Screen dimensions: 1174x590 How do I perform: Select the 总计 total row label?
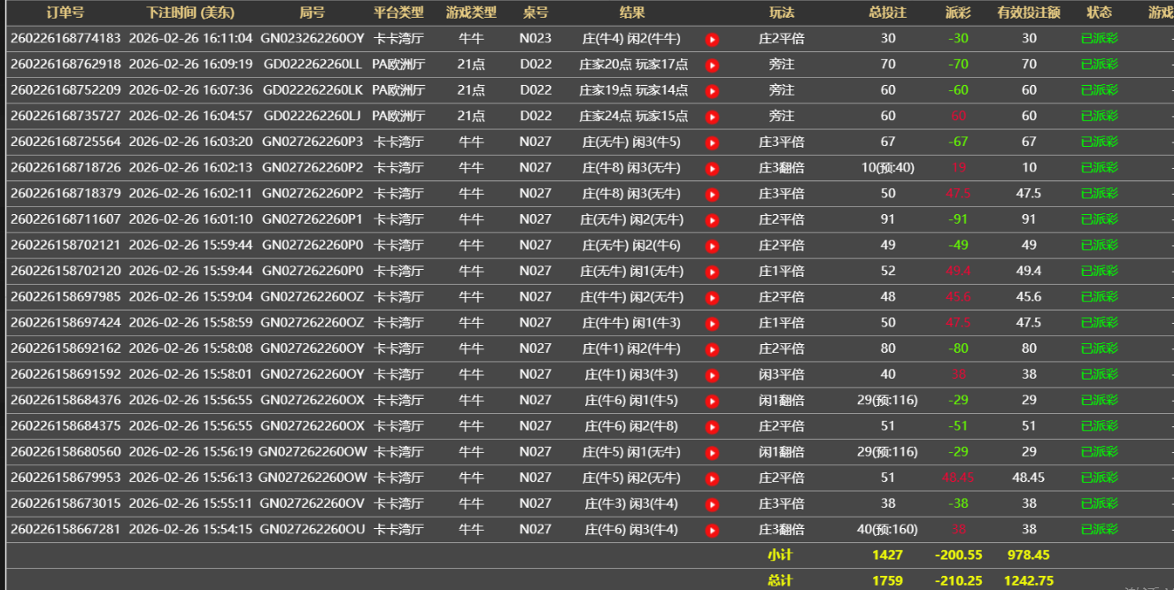pos(780,580)
